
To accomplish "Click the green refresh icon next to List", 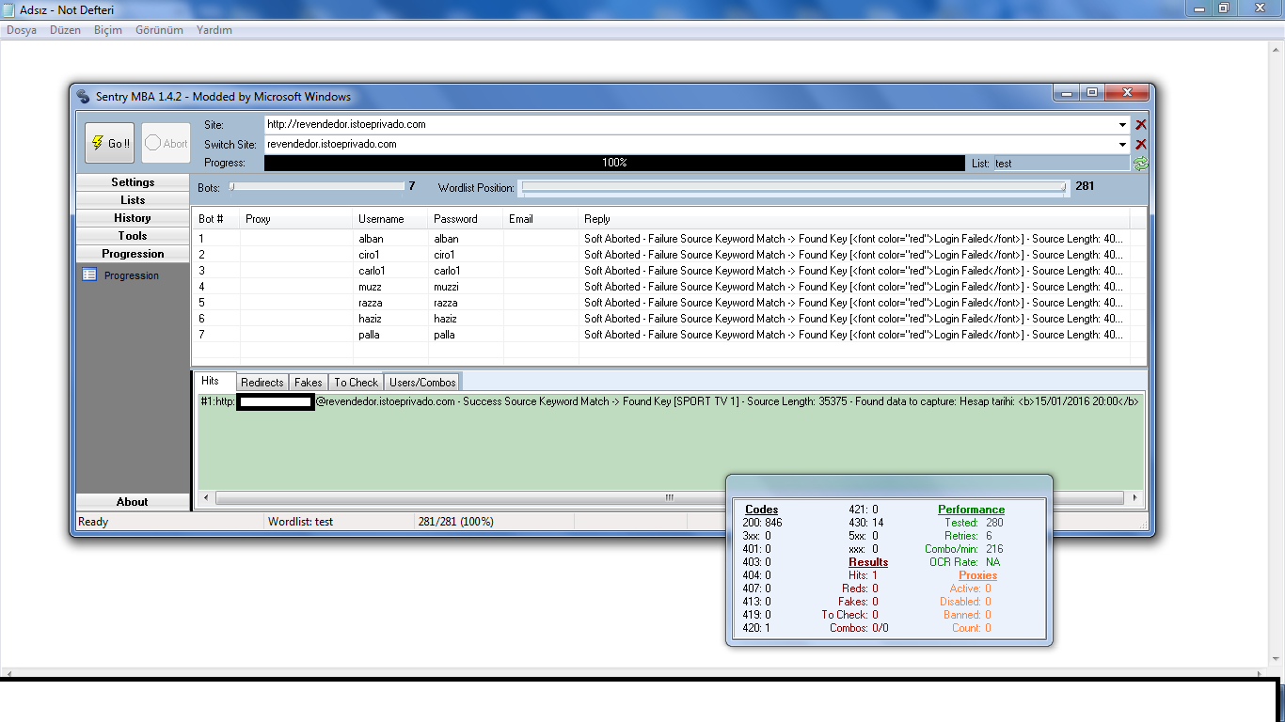I will click(x=1141, y=164).
